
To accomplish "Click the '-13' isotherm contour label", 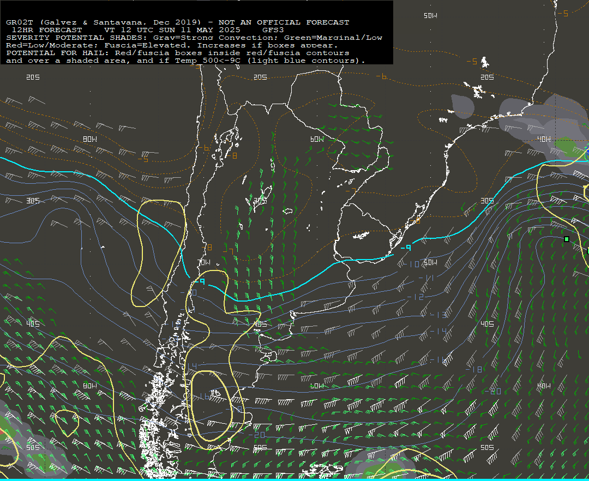I will (438, 315).
